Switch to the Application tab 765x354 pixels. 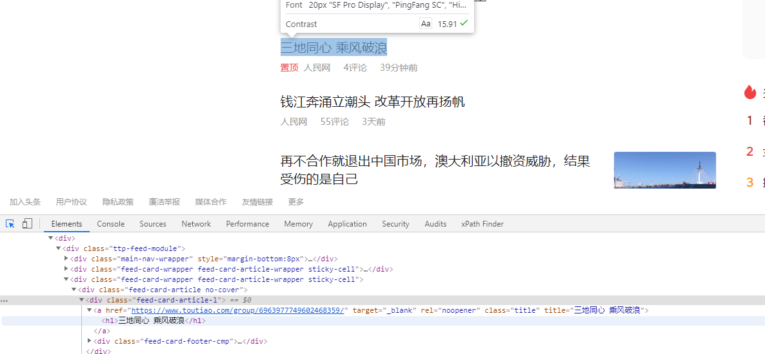[x=348, y=224]
